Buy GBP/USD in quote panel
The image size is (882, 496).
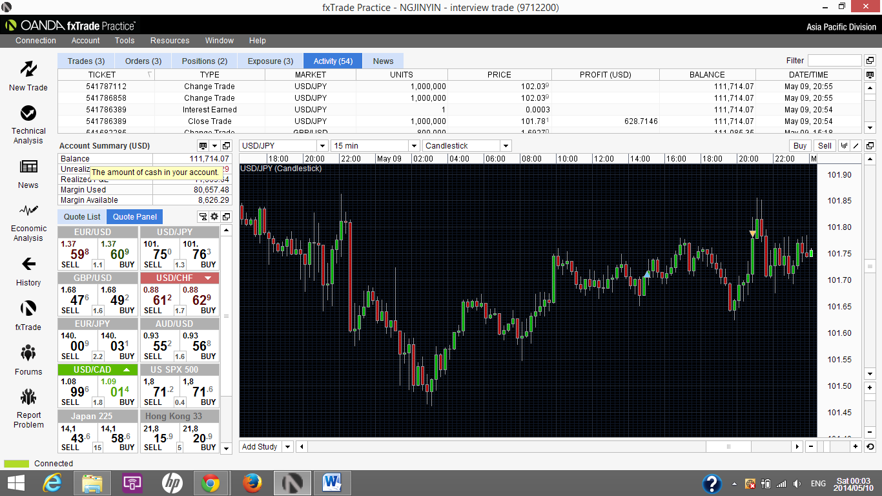point(118,300)
